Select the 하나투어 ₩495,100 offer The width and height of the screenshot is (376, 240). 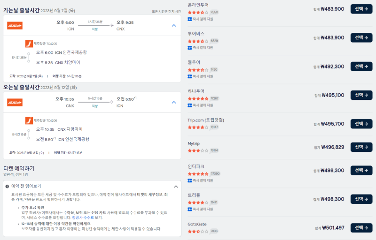pyautogui.click(x=361, y=95)
